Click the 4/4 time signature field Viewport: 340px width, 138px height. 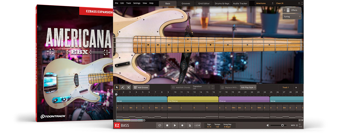209,125
